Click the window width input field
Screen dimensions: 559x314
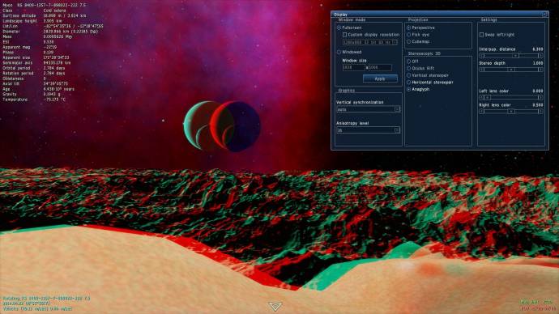click(x=353, y=68)
